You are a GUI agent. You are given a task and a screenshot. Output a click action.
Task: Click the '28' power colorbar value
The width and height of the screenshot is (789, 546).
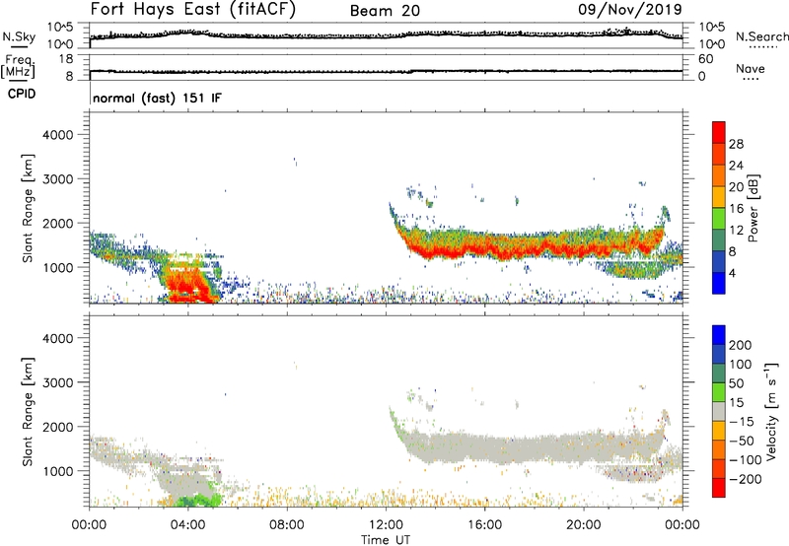point(736,144)
